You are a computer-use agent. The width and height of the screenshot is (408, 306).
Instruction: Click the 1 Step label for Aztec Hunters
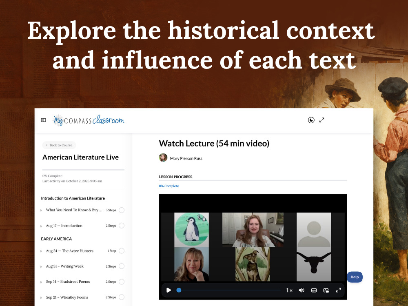pyautogui.click(x=112, y=251)
